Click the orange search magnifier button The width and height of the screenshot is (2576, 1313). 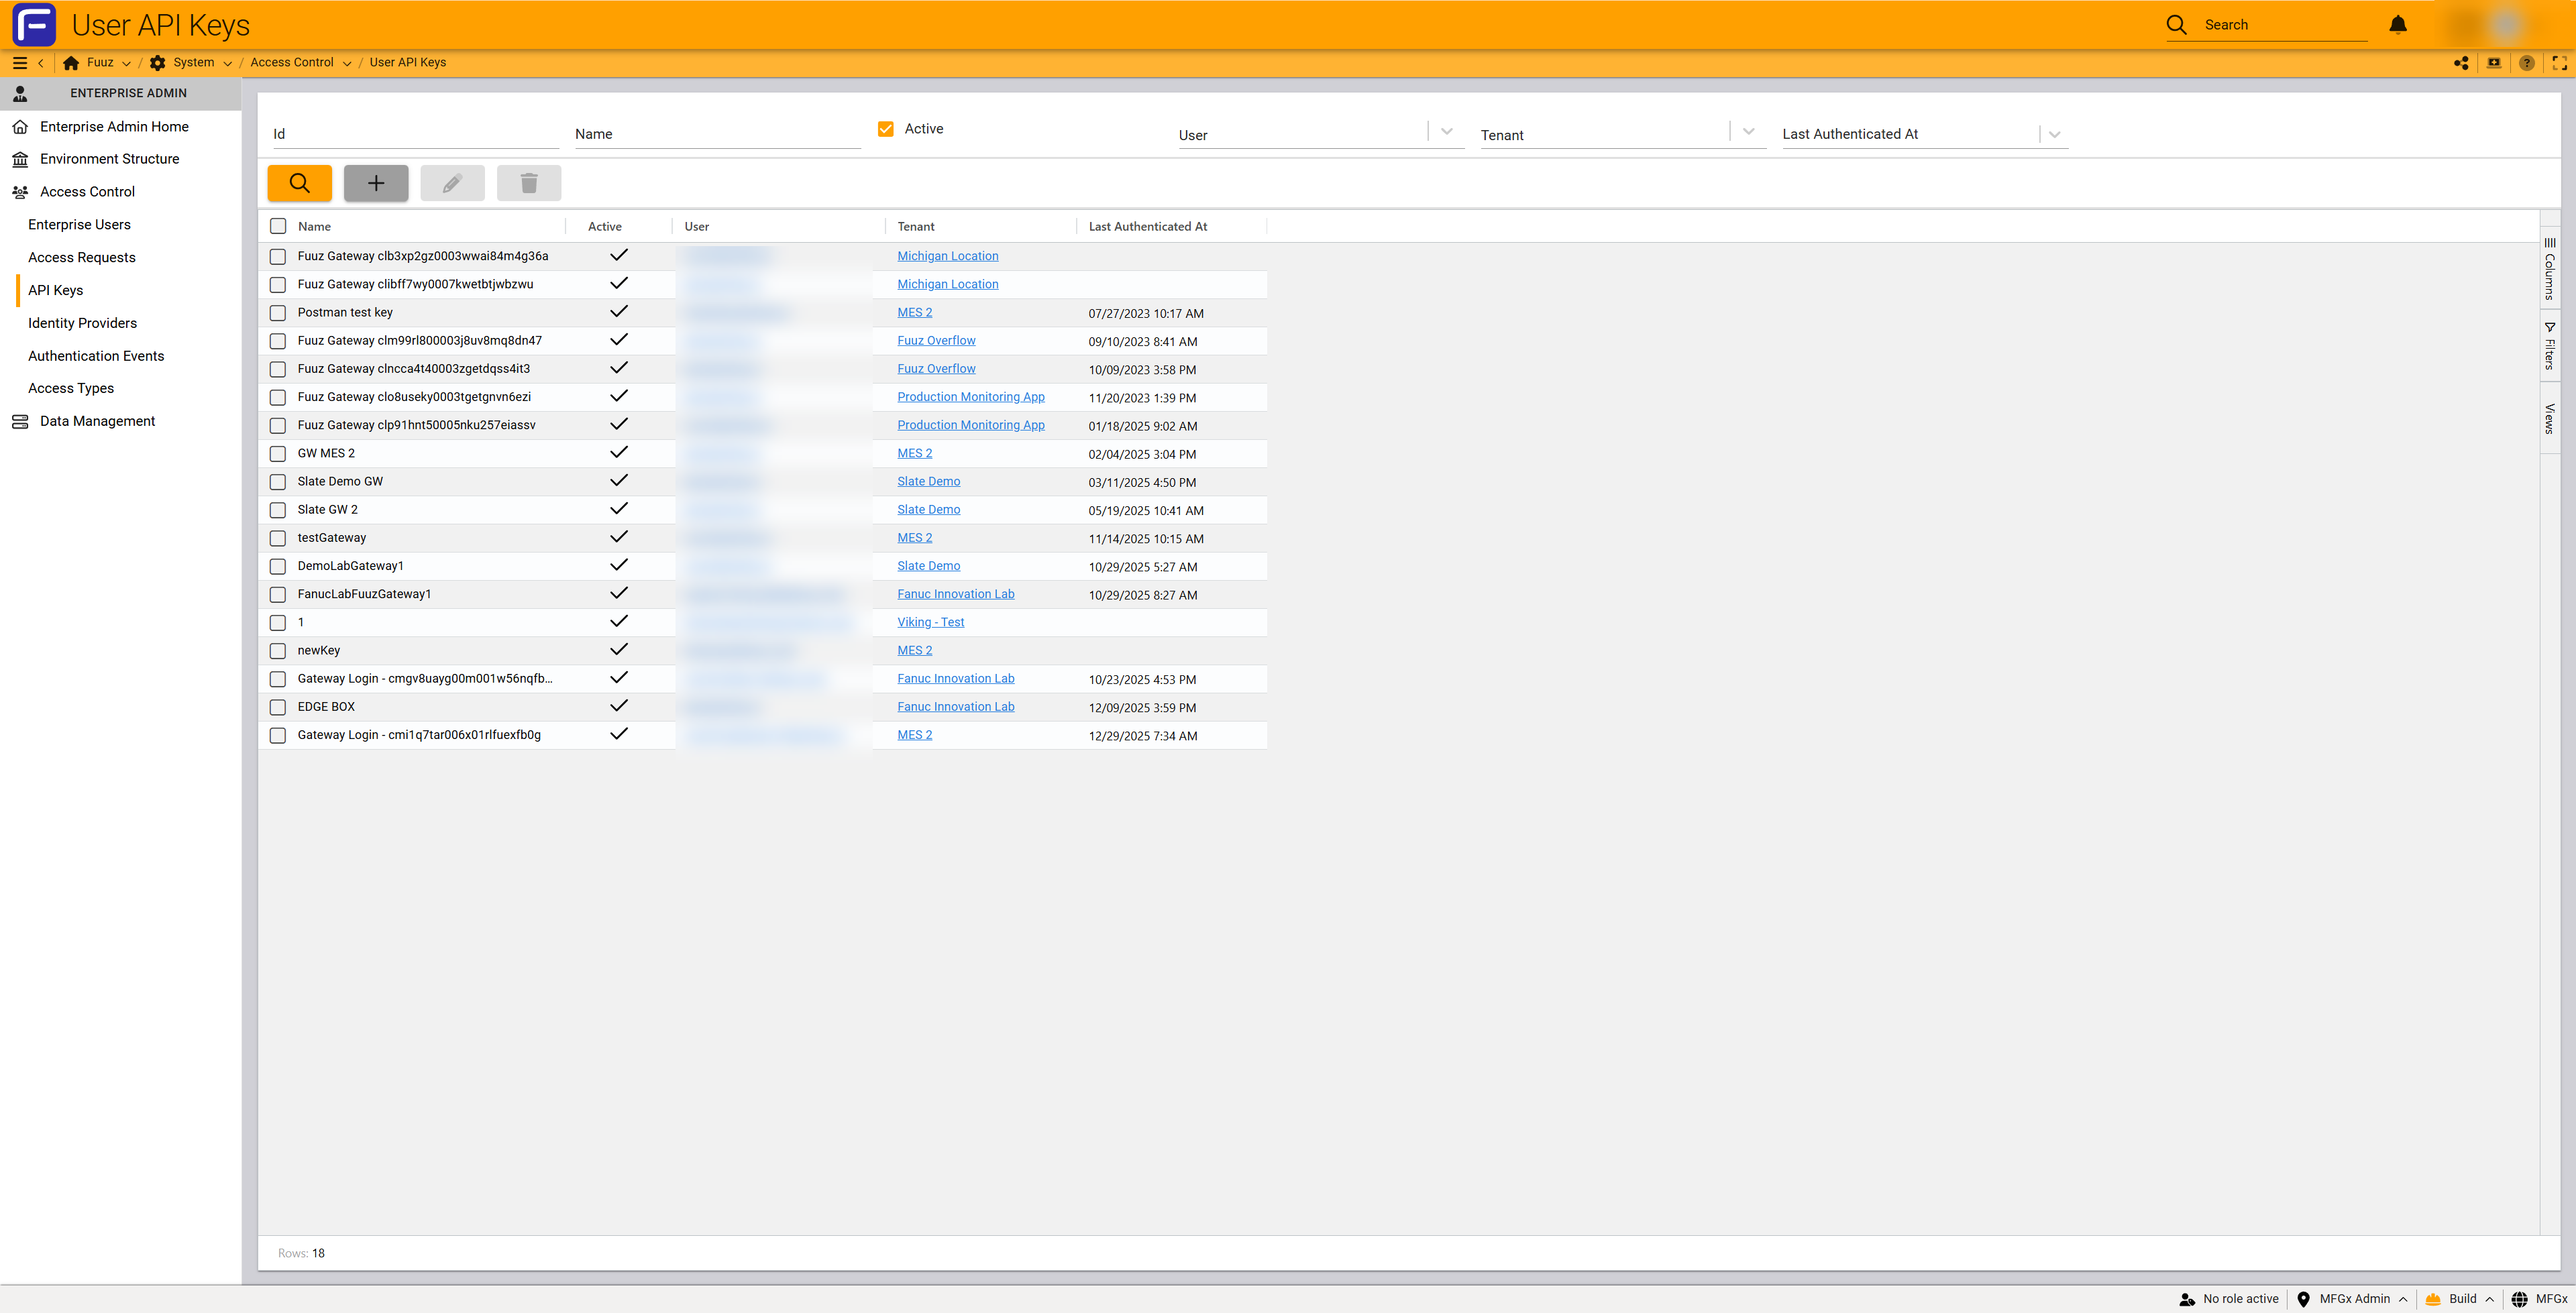coord(299,183)
